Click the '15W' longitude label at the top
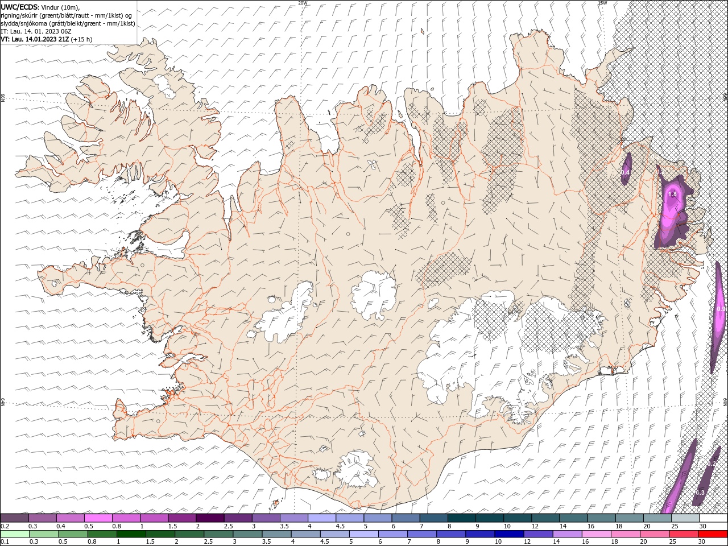The width and height of the screenshot is (728, 546). pos(602,3)
